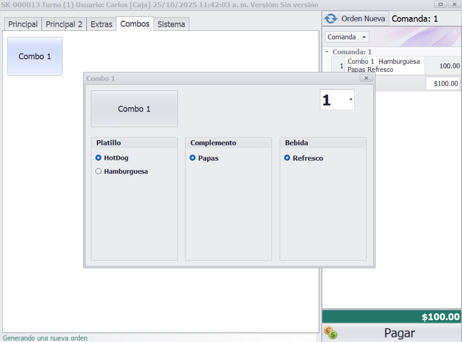Click the Combo 1 product tile
The image size is (462, 342).
pyautogui.click(x=35, y=56)
